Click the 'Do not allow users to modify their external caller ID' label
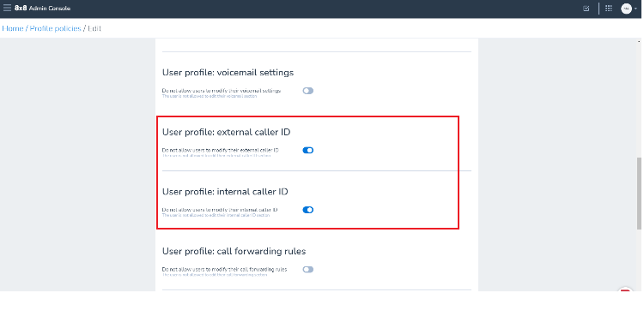Viewport: 644px width, 334px height. pos(221,150)
